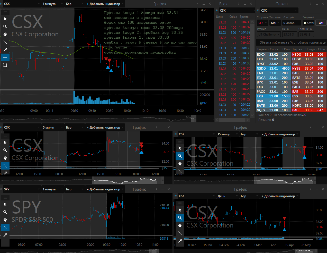The image size is (327, 253).
Task: Select arrow drawing tool in 1-minute CSX chart
Action: coord(5,50)
